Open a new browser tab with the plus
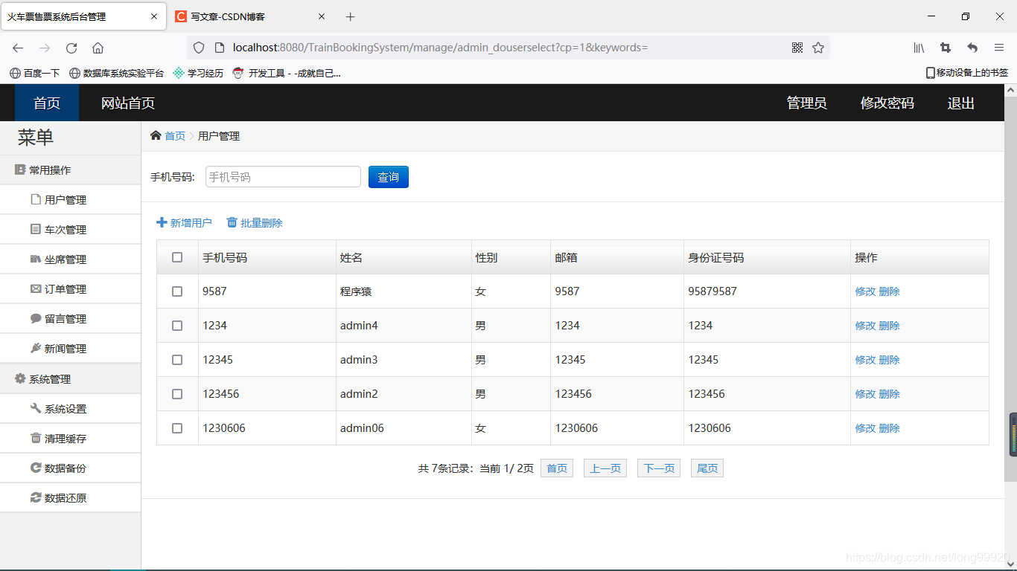The height and width of the screenshot is (571, 1017). tap(350, 16)
